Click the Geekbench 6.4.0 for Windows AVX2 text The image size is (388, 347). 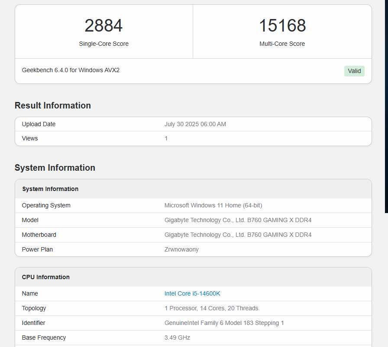(x=71, y=70)
